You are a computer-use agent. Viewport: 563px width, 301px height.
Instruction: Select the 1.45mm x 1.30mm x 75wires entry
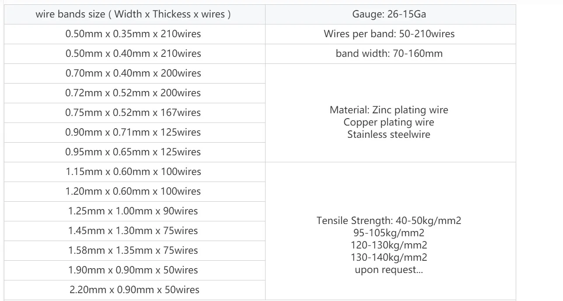pos(133,231)
